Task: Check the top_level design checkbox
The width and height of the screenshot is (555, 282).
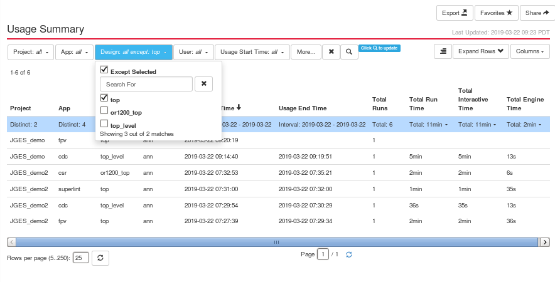Action: click(x=104, y=123)
